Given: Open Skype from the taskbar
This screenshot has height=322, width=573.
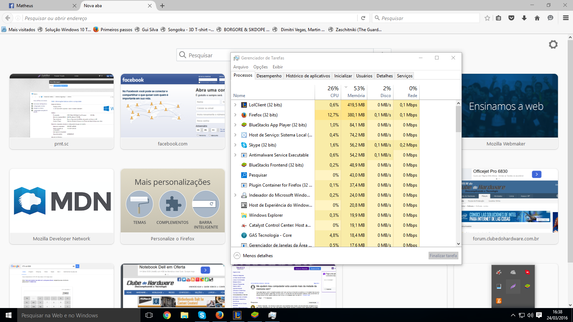Looking at the screenshot, I should pos(202,315).
